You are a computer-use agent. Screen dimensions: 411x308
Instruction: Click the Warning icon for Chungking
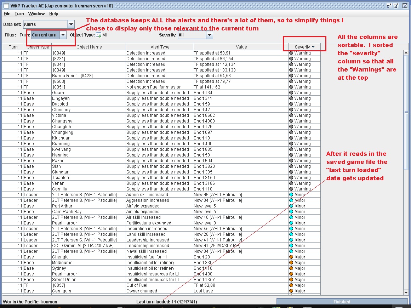tap(291, 132)
